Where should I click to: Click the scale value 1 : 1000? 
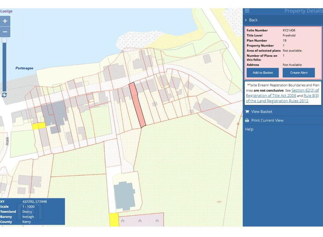[28, 207]
